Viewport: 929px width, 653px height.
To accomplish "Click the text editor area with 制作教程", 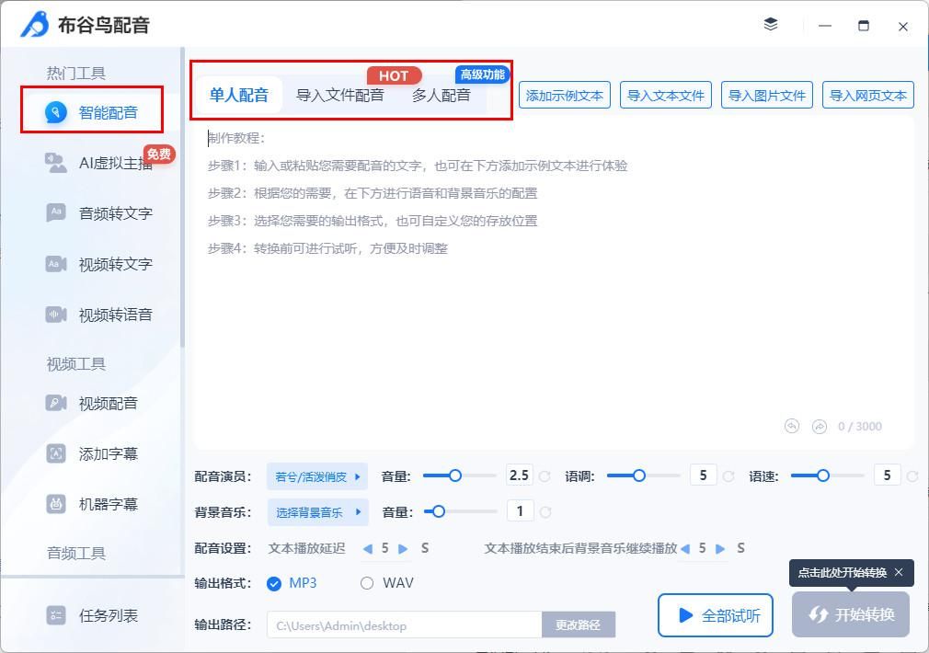I will [x=554, y=284].
